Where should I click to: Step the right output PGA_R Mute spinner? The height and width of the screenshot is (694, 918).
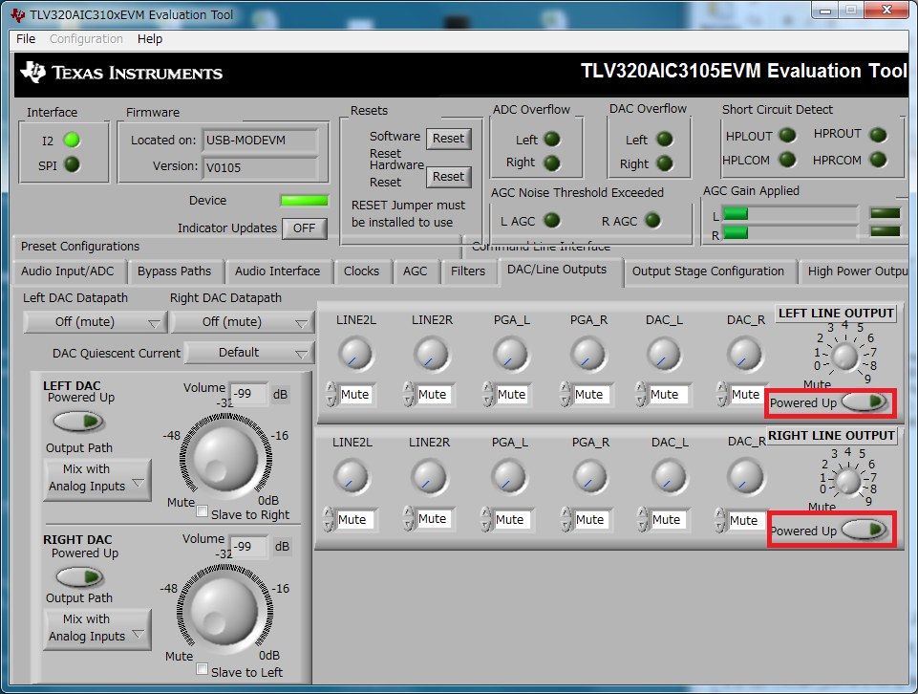click(566, 519)
